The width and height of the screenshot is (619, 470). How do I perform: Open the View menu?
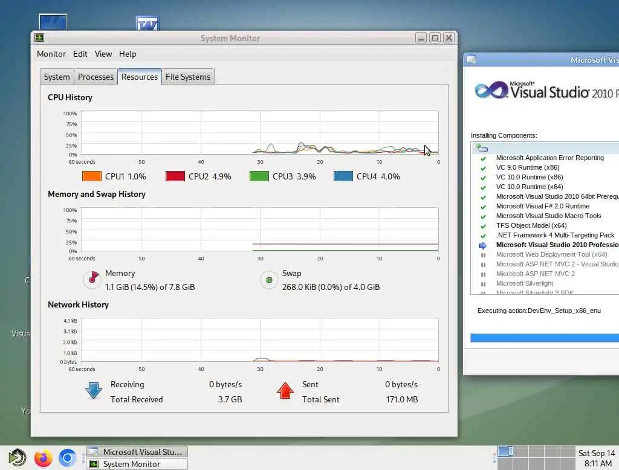pyautogui.click(x=103, y=54)
